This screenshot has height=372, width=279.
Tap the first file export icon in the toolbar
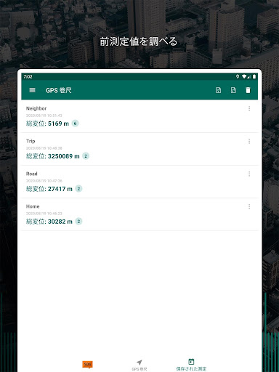(218, 90)
